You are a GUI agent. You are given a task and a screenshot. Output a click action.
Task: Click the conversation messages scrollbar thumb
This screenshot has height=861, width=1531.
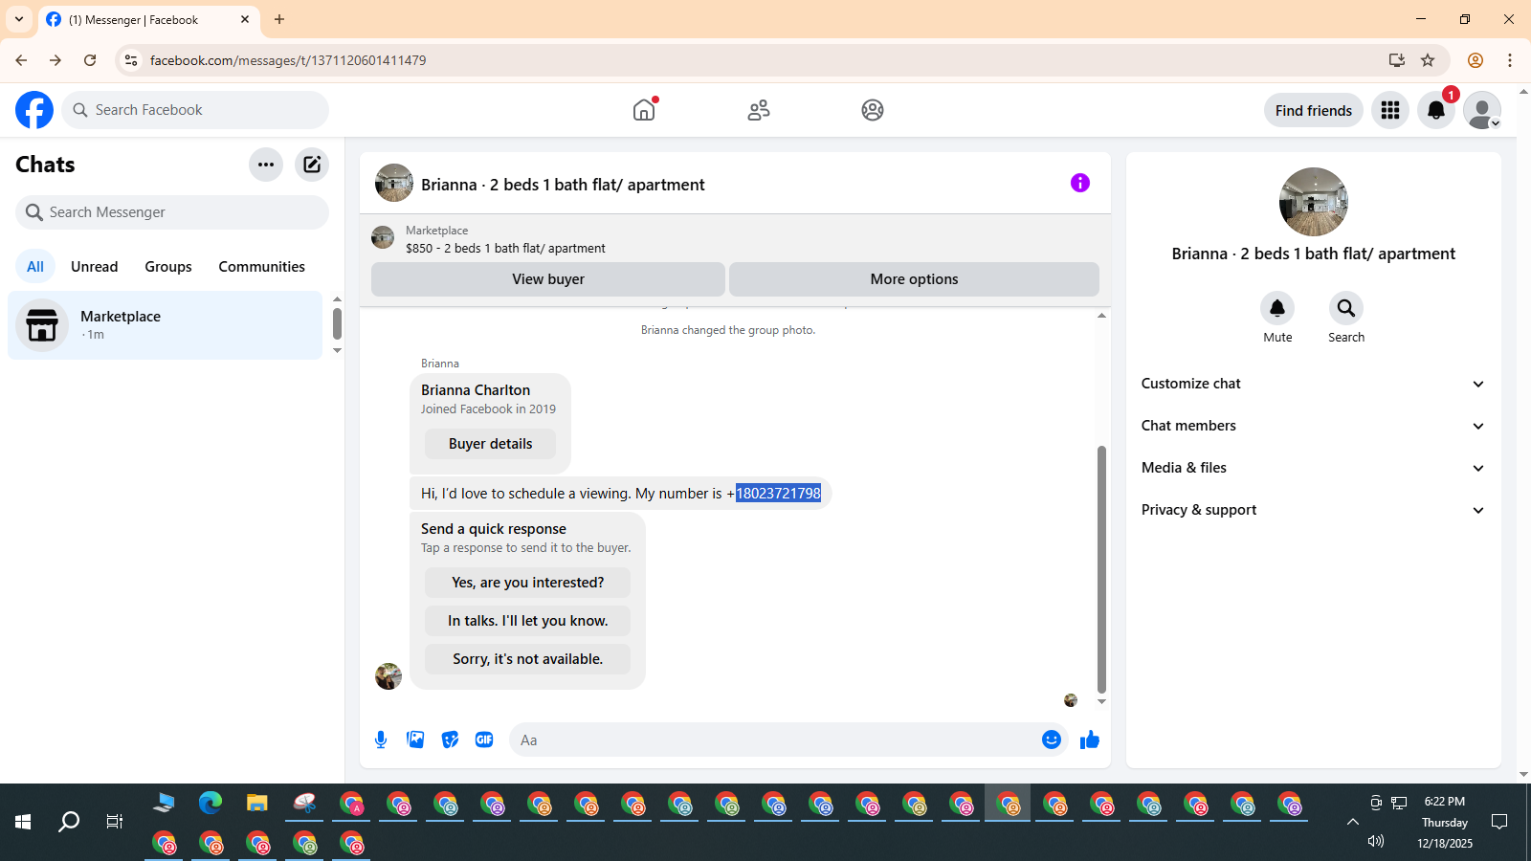[x=1101, y=569]
